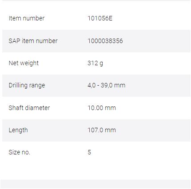
Task: Select the 312 g weight value
Action: click(x=95, y=63)
